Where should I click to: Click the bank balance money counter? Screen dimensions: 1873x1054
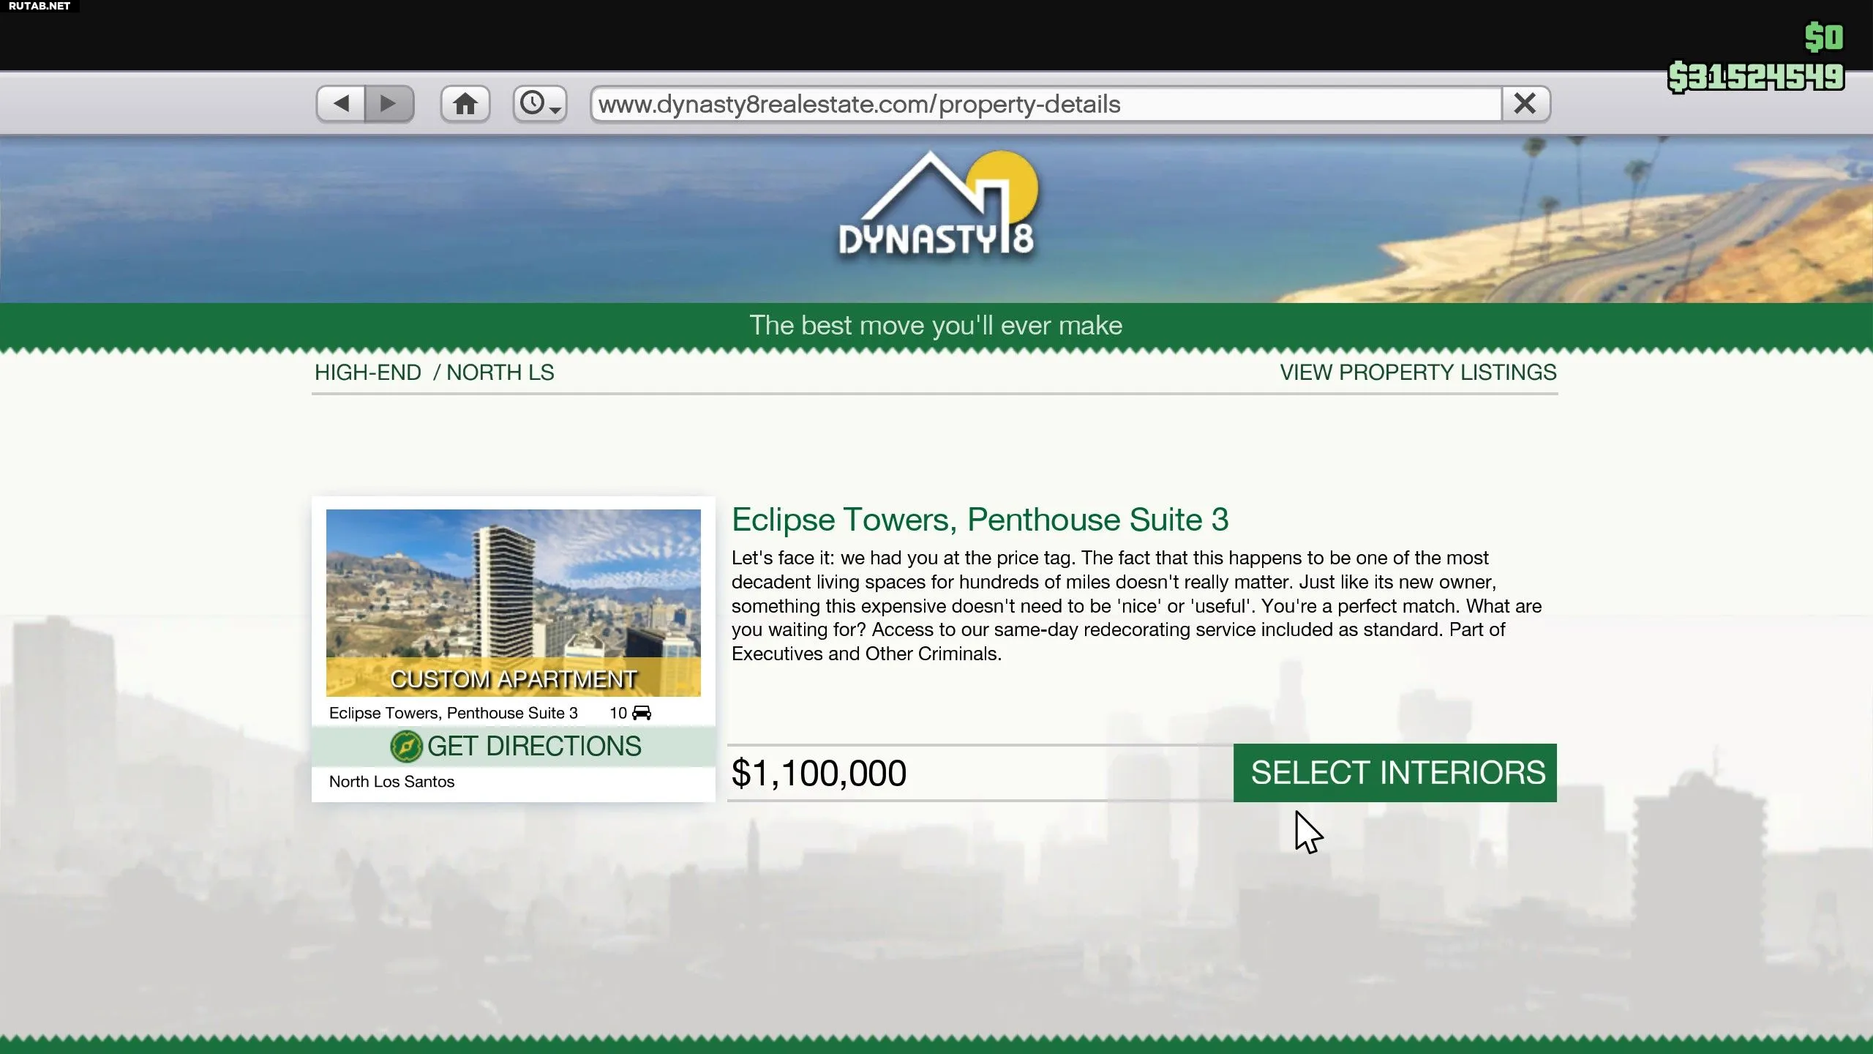tap(1755, 77)
